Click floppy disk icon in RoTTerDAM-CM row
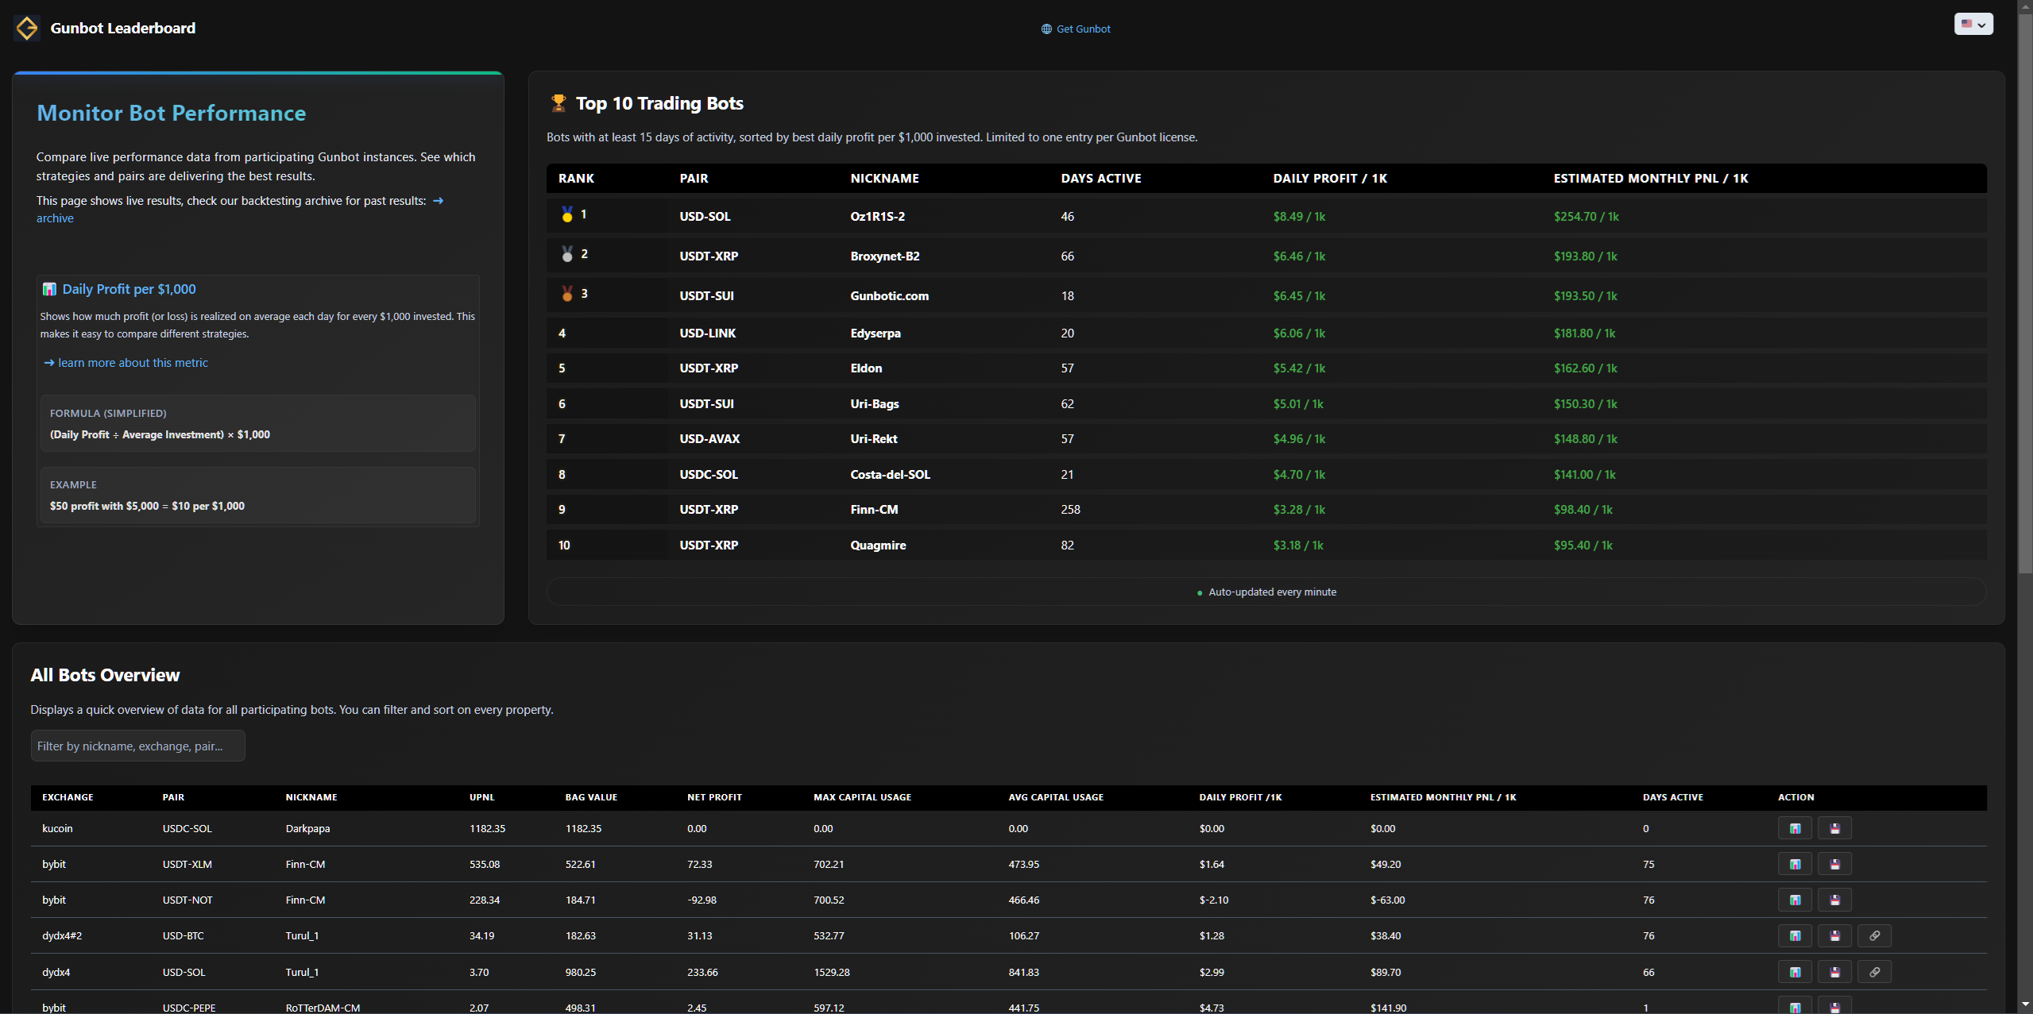 (1834, 1005)
